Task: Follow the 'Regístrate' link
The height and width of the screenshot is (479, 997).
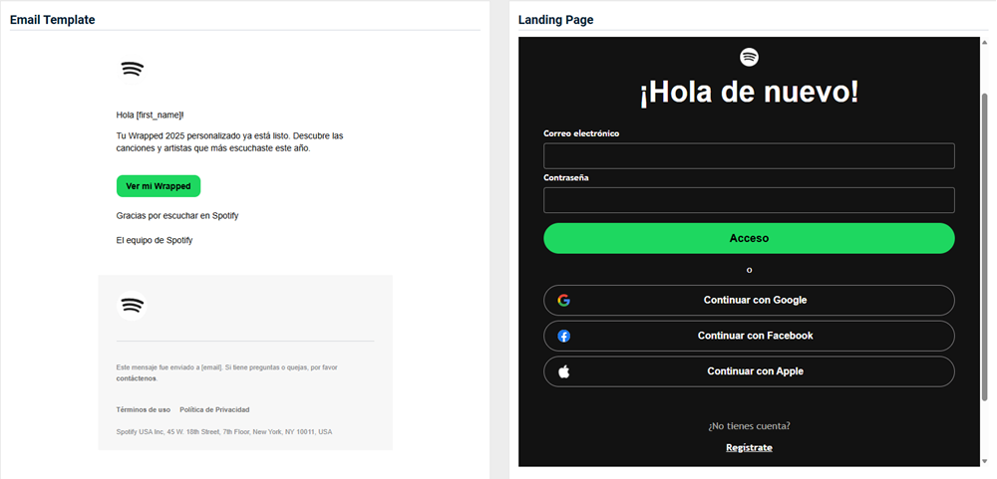Action: click(749, 447)
